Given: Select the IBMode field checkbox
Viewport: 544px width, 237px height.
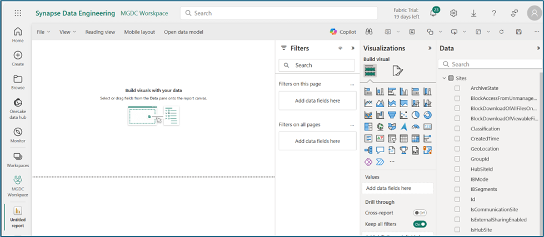Looking at the screenshot, I should pyautogui.click(x=457, y=179).
